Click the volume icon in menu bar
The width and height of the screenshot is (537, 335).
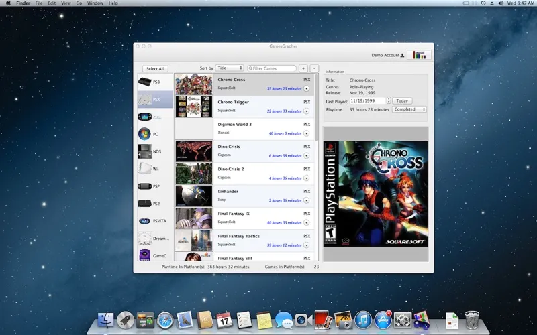[x=501, y=3]
